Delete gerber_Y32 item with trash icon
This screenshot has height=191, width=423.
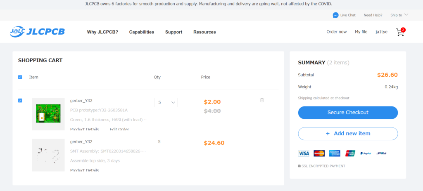pos(262,100)
